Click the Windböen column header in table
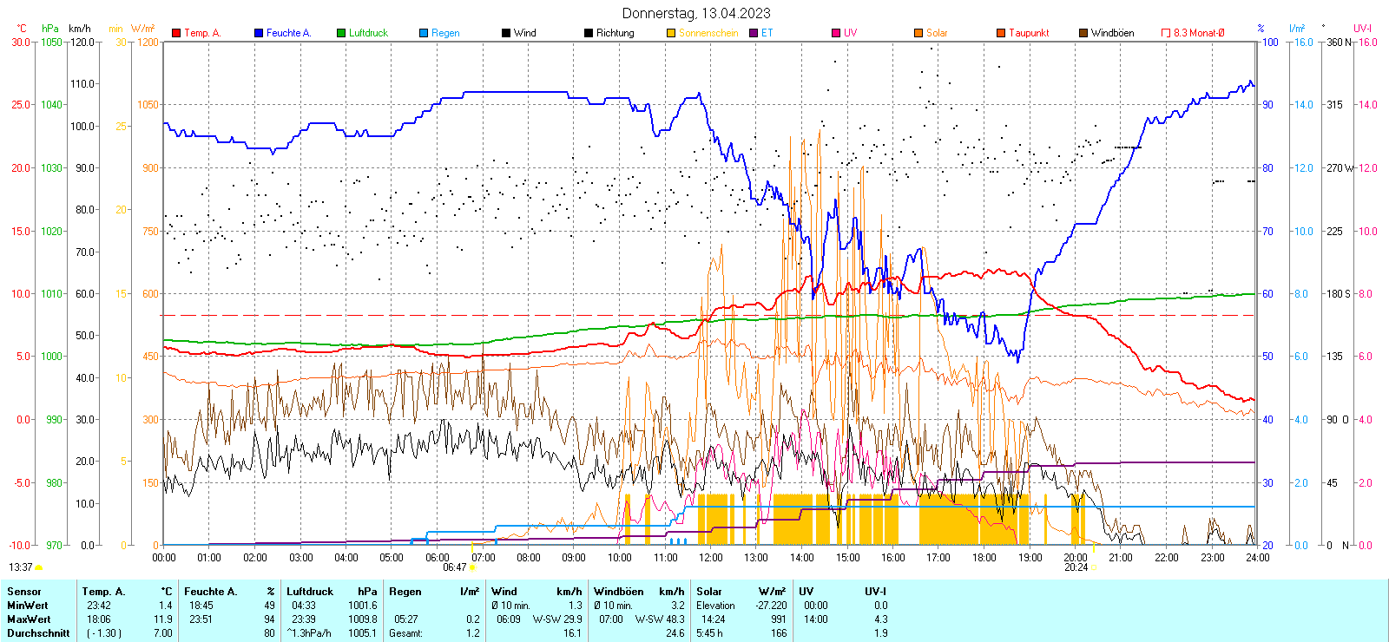This screenshot has height=642, width=1389. click(618, 592)
